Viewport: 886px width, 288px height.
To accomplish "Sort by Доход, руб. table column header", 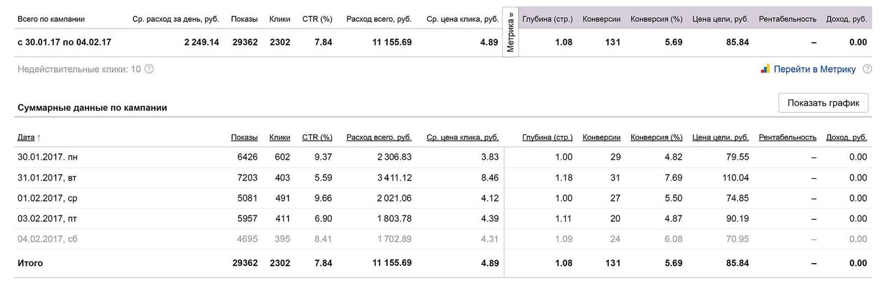I will [846, 137].
